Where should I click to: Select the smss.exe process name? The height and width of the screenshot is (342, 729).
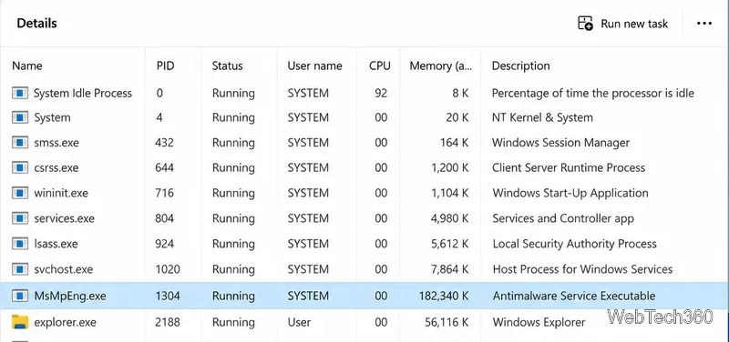tap(56, 143)
